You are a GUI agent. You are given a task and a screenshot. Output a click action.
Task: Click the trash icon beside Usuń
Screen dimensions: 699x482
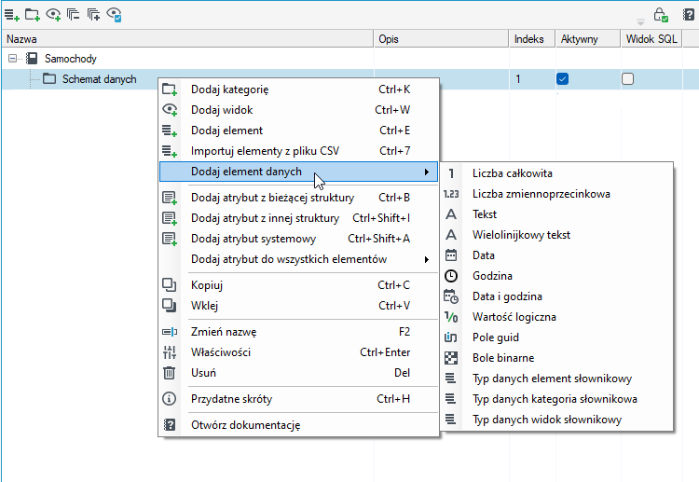(x=170, y=373)
